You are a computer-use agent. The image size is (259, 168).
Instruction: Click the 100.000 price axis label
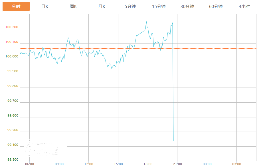12,57
